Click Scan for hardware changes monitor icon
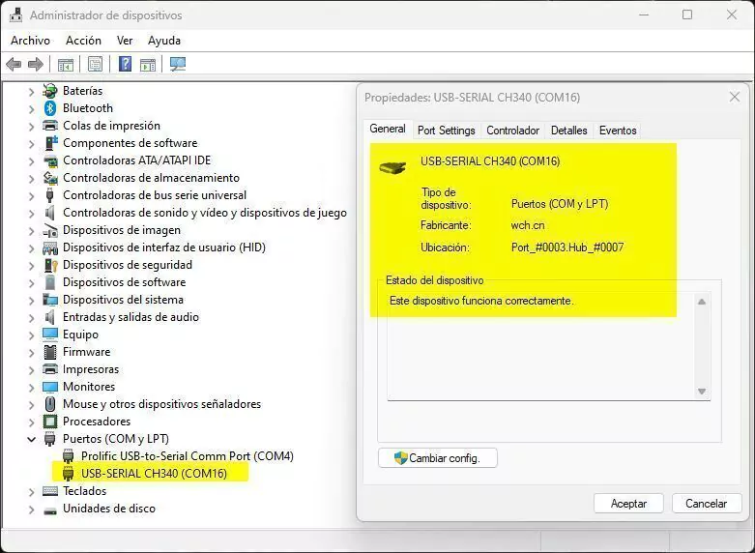755x553 pixels. coord(177,65)
